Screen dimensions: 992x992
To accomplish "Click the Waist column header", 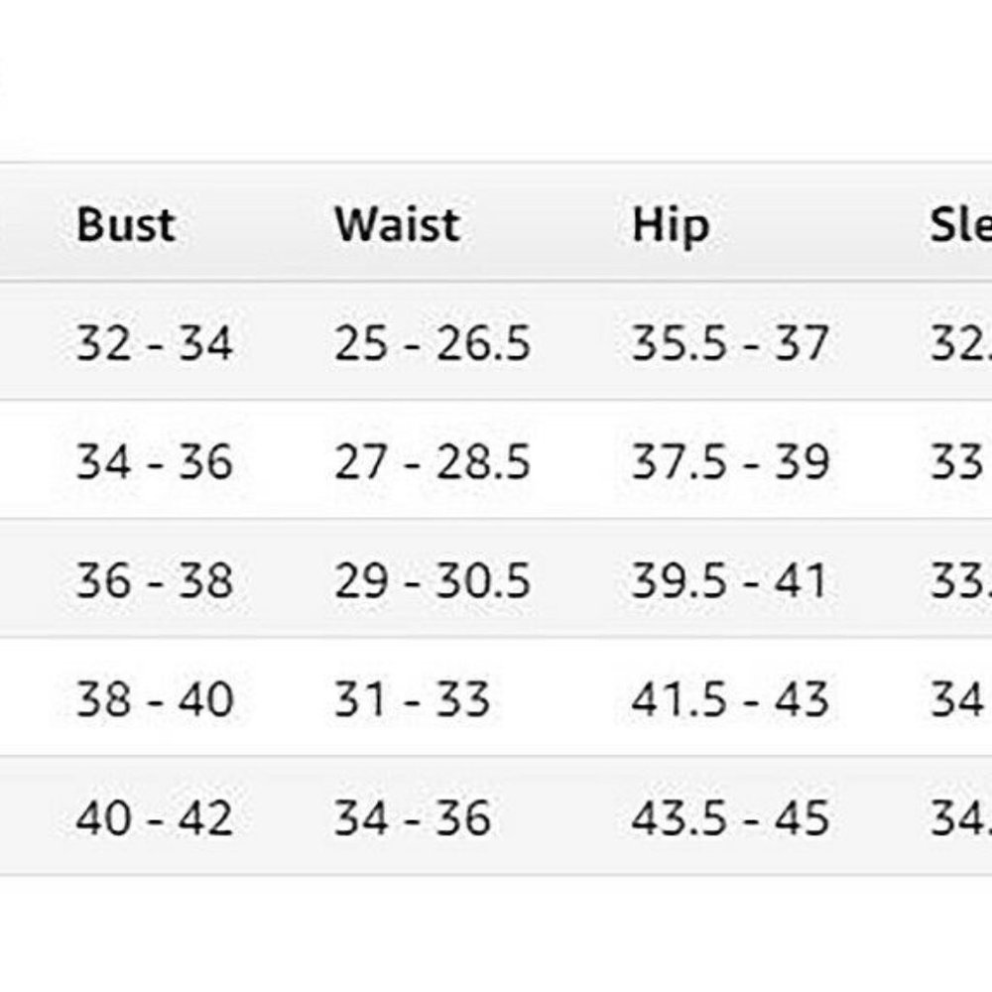I will (397, 225).
